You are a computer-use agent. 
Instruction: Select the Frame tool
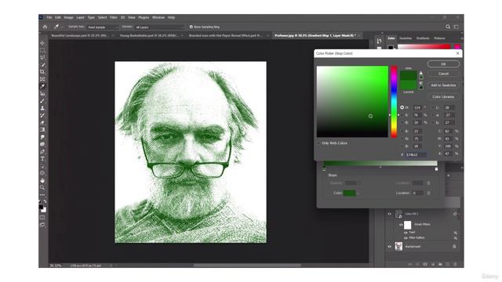(x=42, y=79)
